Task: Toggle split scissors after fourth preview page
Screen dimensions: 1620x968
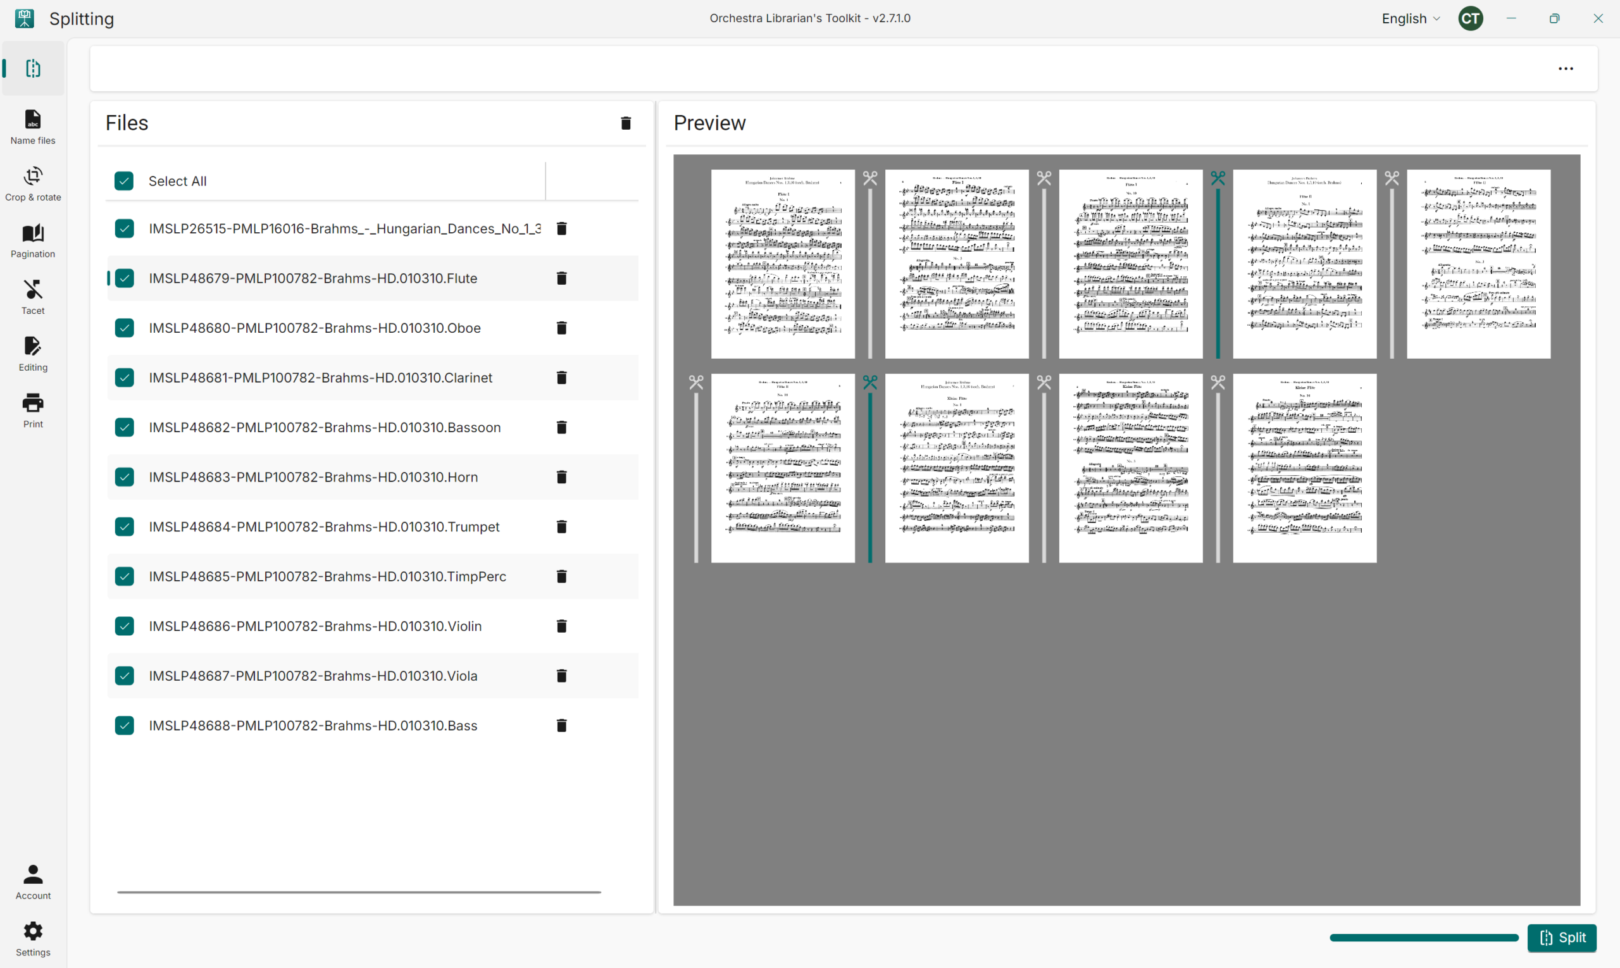Action: point(1392,178)
